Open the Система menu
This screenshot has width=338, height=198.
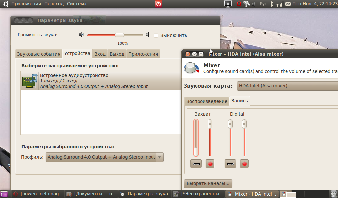[77, 4]
